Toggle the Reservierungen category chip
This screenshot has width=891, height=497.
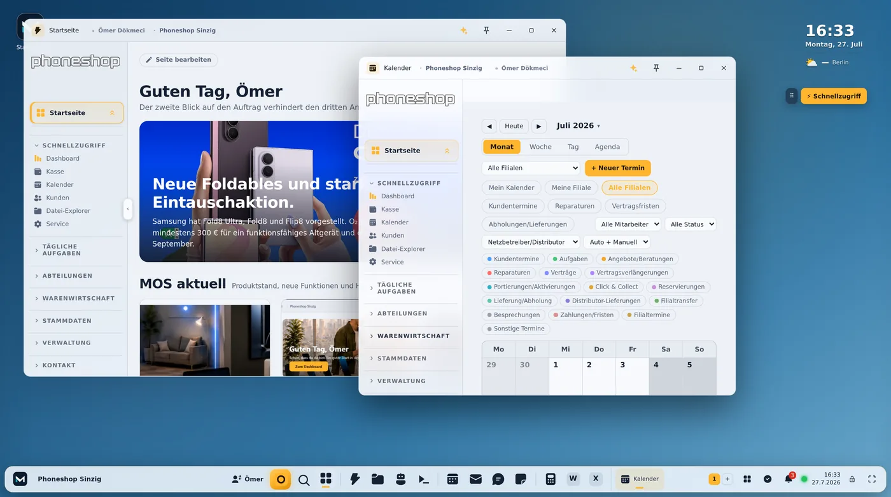[678, 287]
